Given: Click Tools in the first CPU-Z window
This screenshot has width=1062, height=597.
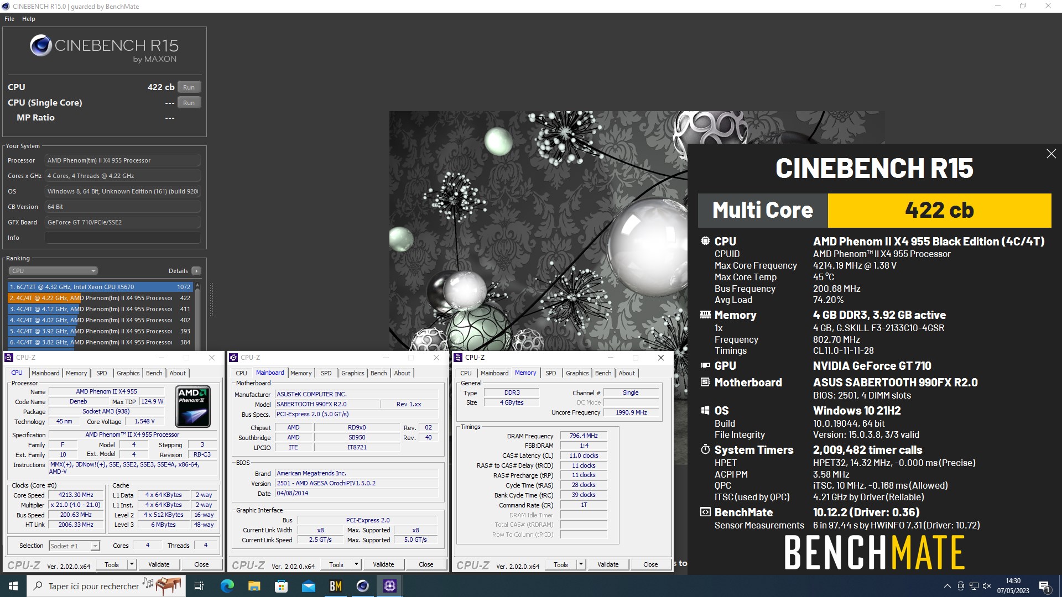Looking at the screenshot, I should pos(112,564).
